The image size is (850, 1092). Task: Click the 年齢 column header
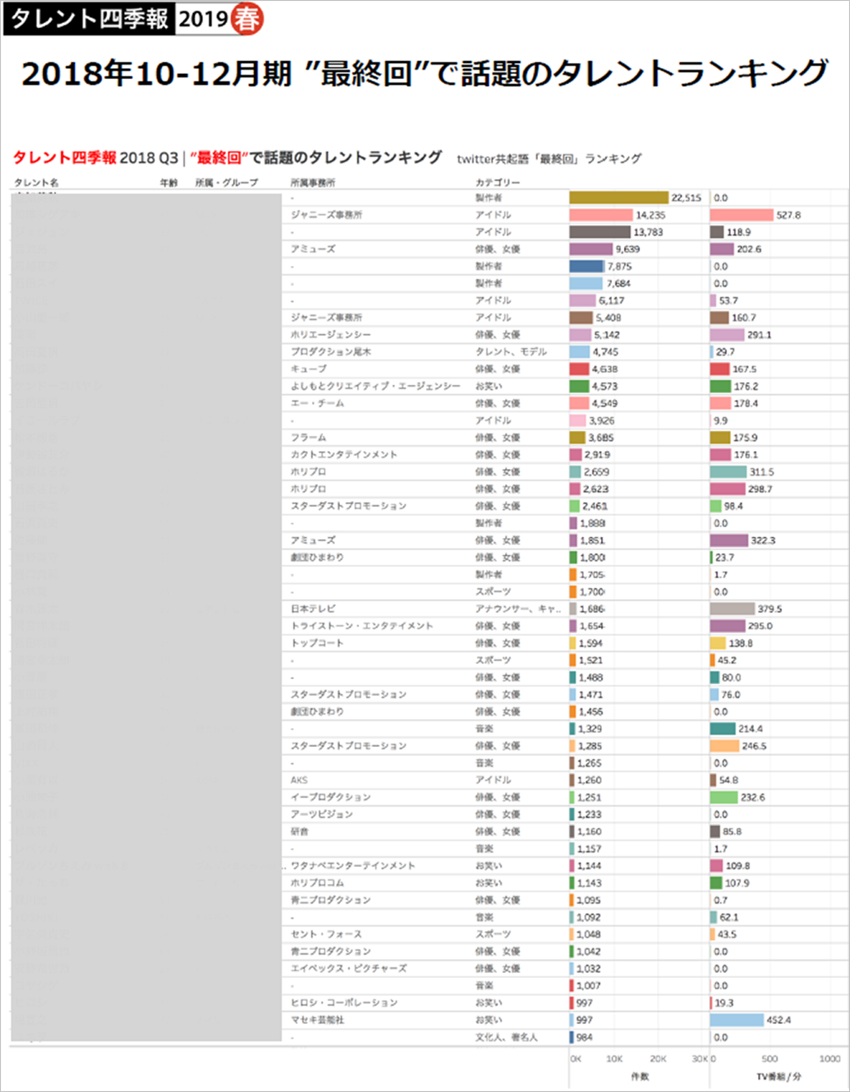pos(168,183)
